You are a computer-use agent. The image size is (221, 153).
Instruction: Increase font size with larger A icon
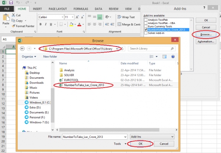point(77,17)
